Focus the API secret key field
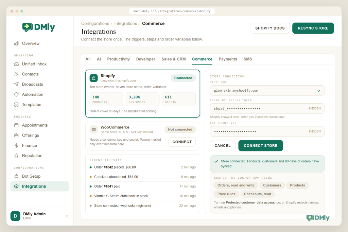348x232 pixels. (267, 131)
